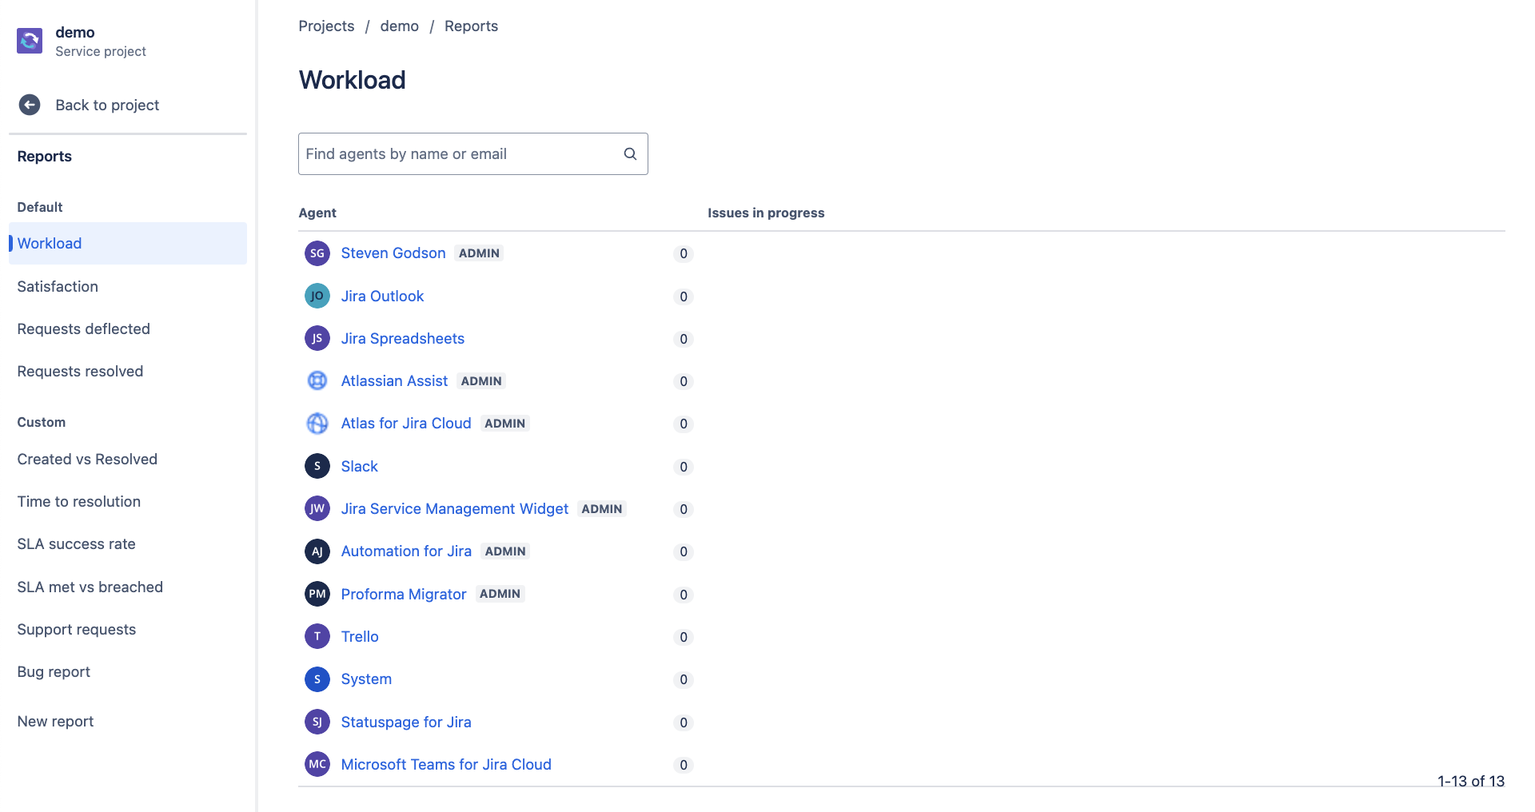Click the Jira Outlook JO avatar
This screenshot has height=812, width=1535.
pos(317,296)
